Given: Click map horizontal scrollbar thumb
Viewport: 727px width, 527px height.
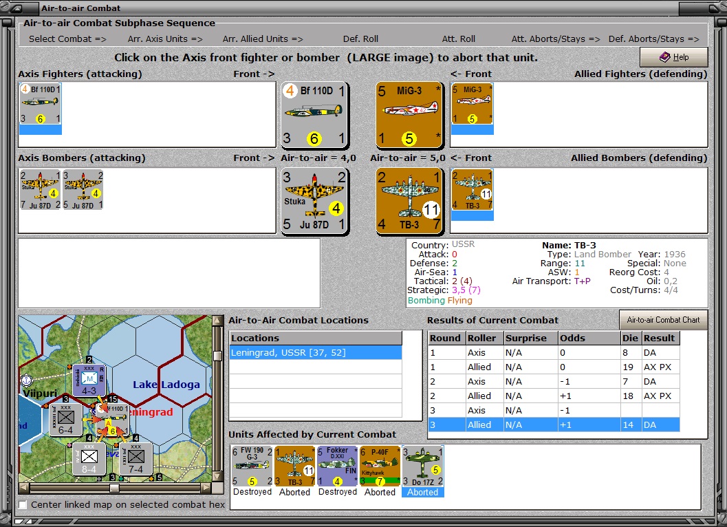Looking at the screenshot, I should [x=114, y=488].
